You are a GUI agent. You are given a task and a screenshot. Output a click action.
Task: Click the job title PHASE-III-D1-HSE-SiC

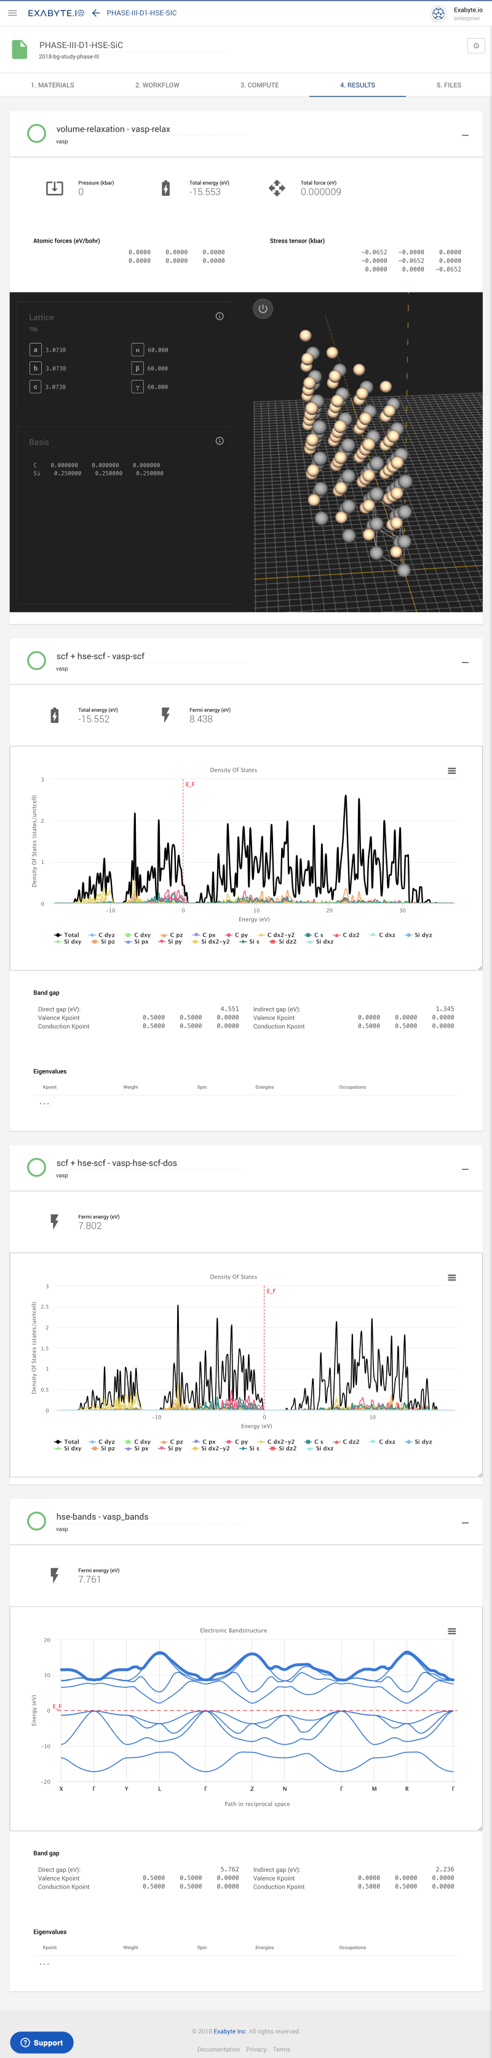pyautogui.click(x=81, y=46)
